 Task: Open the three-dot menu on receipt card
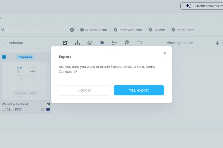48,57
